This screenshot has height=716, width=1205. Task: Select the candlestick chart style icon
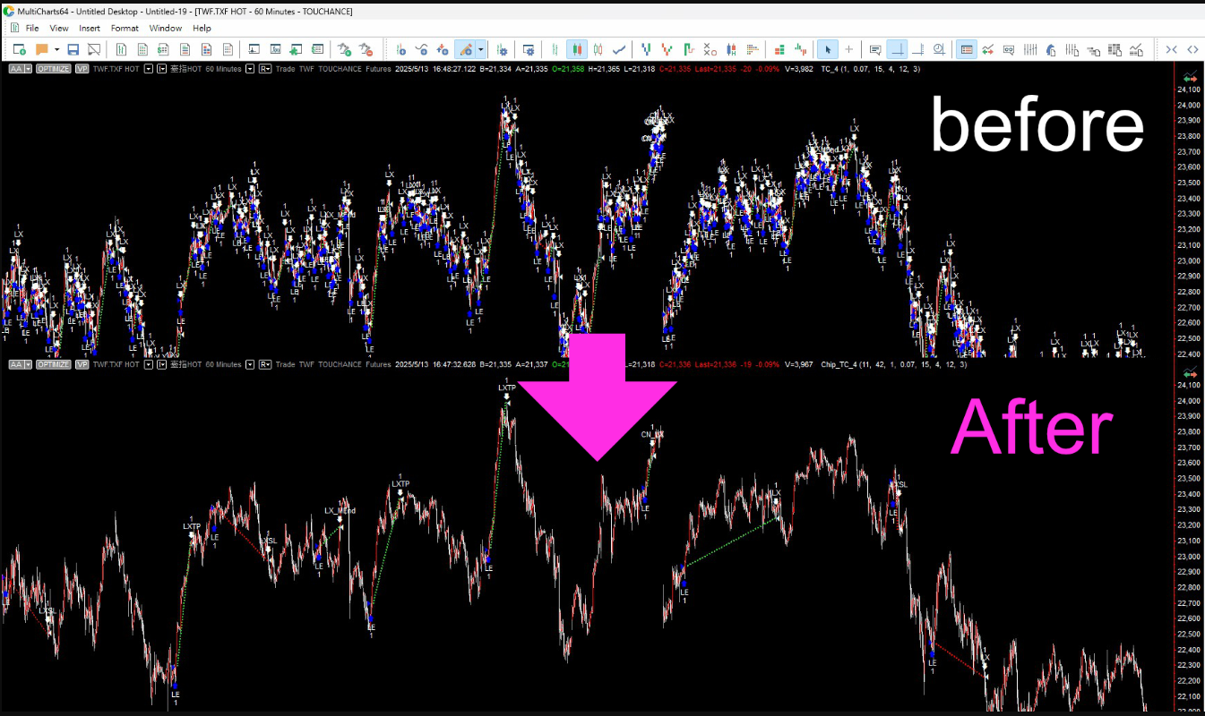pos(576,49)
